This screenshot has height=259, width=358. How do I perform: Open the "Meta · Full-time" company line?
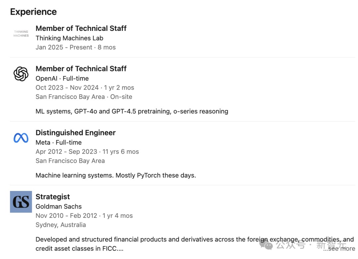tap(58, 142)
